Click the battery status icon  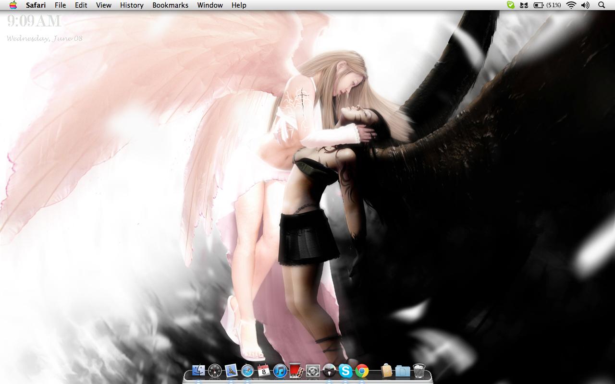click(x=539, y=5)
